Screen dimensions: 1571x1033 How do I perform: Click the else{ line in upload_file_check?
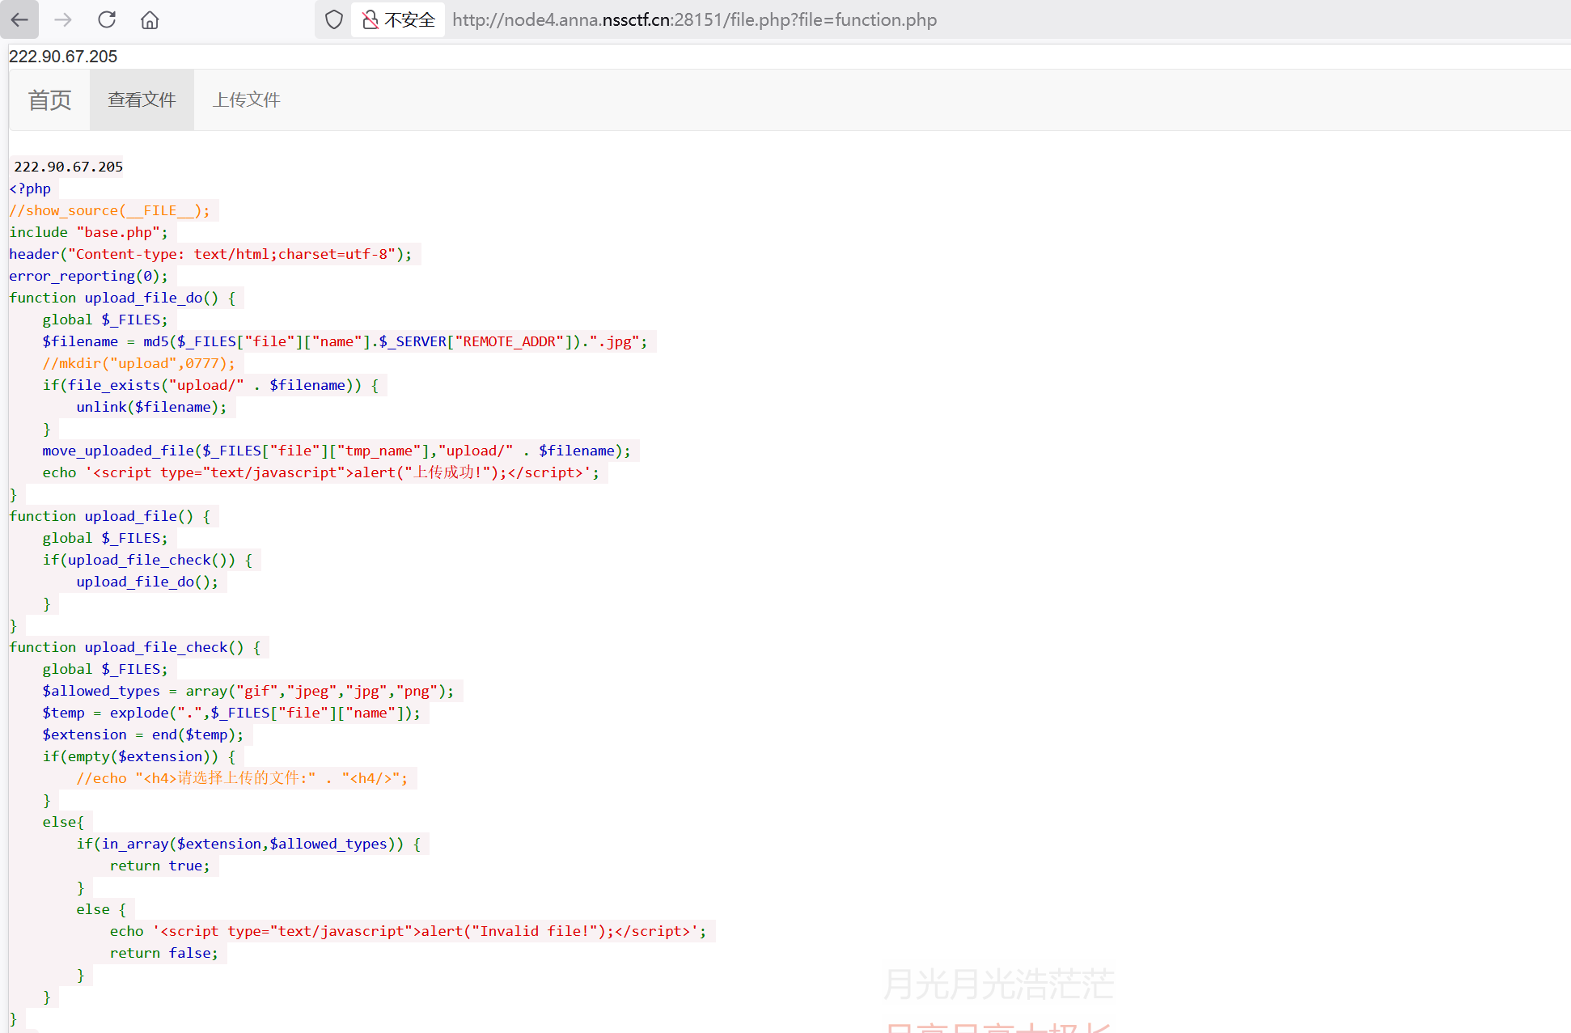(x=63, y=822)
